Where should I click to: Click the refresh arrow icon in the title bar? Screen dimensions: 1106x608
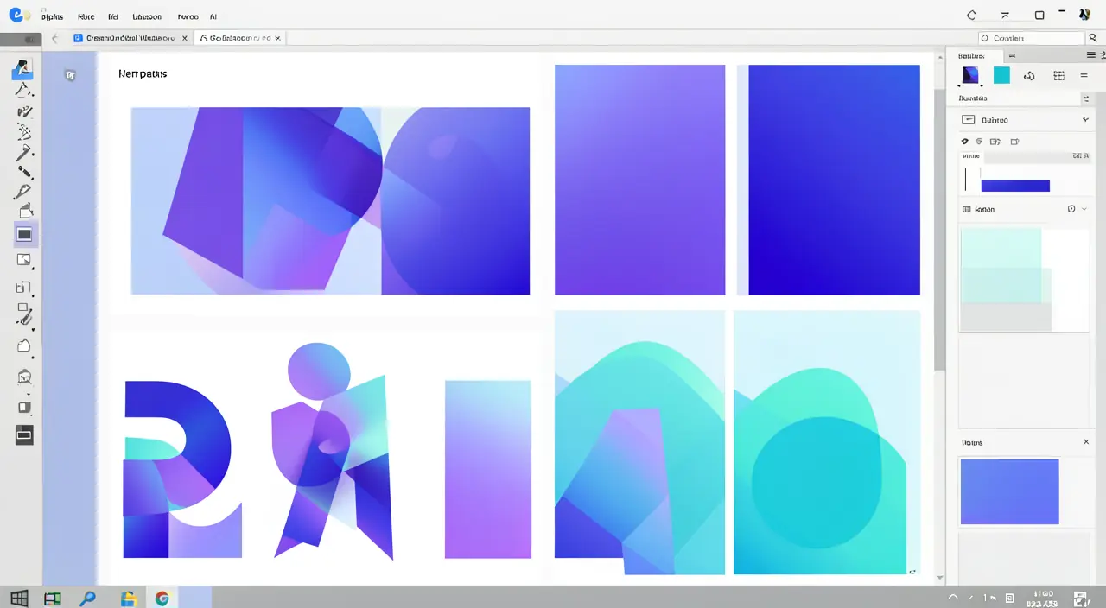[971, 16]
